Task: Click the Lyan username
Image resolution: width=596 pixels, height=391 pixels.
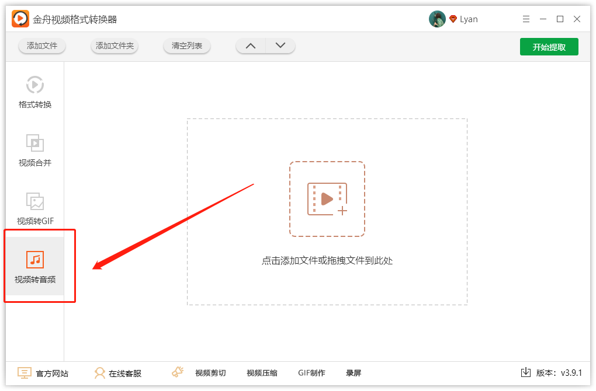Action: [x=469, y=19]
